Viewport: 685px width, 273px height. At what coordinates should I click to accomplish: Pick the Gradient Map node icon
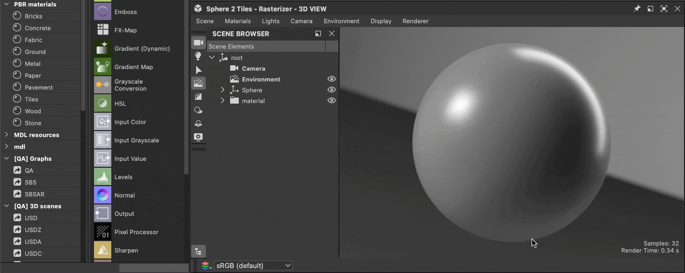[103, 66]
